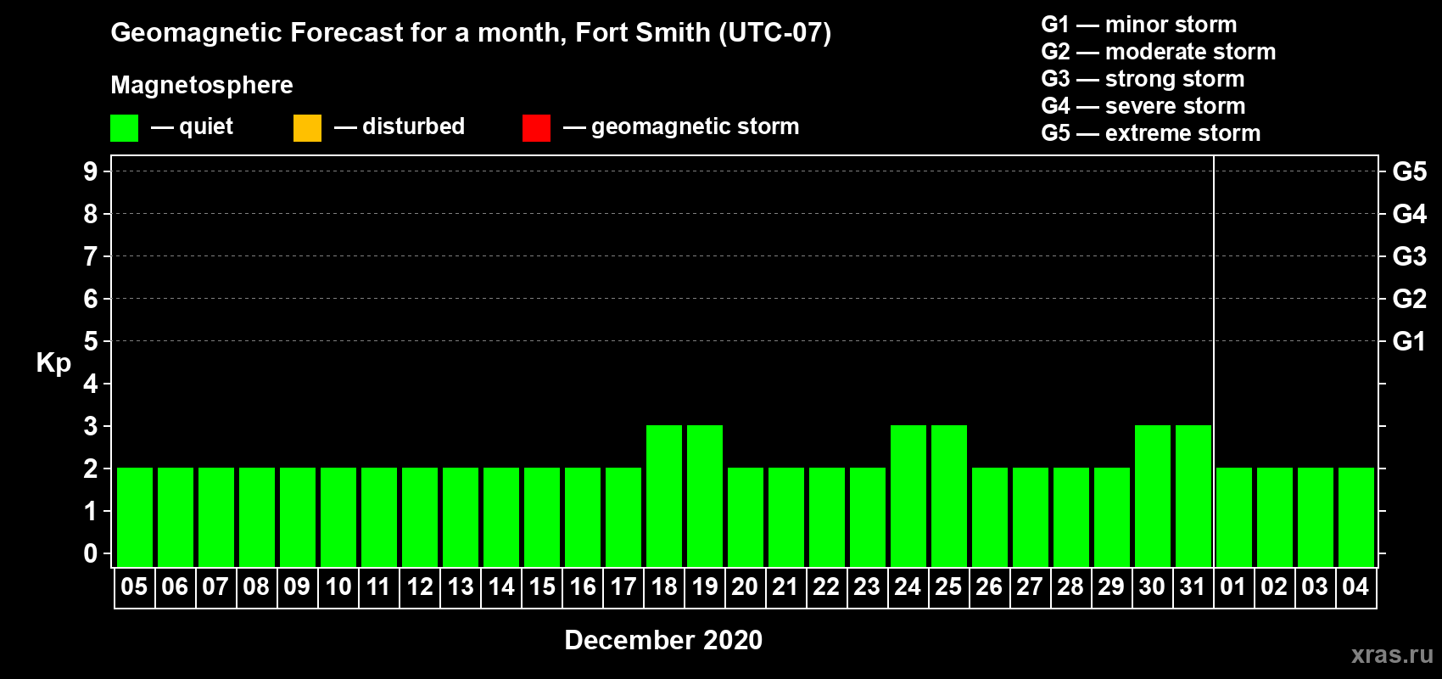Click the date label 21
The image size is (1442, 679).
(785, 586)
